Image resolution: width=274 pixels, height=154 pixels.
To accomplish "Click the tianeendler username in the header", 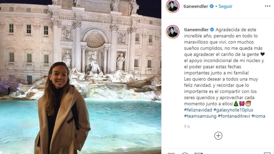I will click(196, 6).
